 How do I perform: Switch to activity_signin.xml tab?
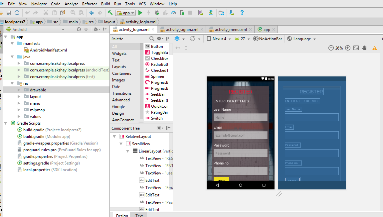[x=182, y=30]
